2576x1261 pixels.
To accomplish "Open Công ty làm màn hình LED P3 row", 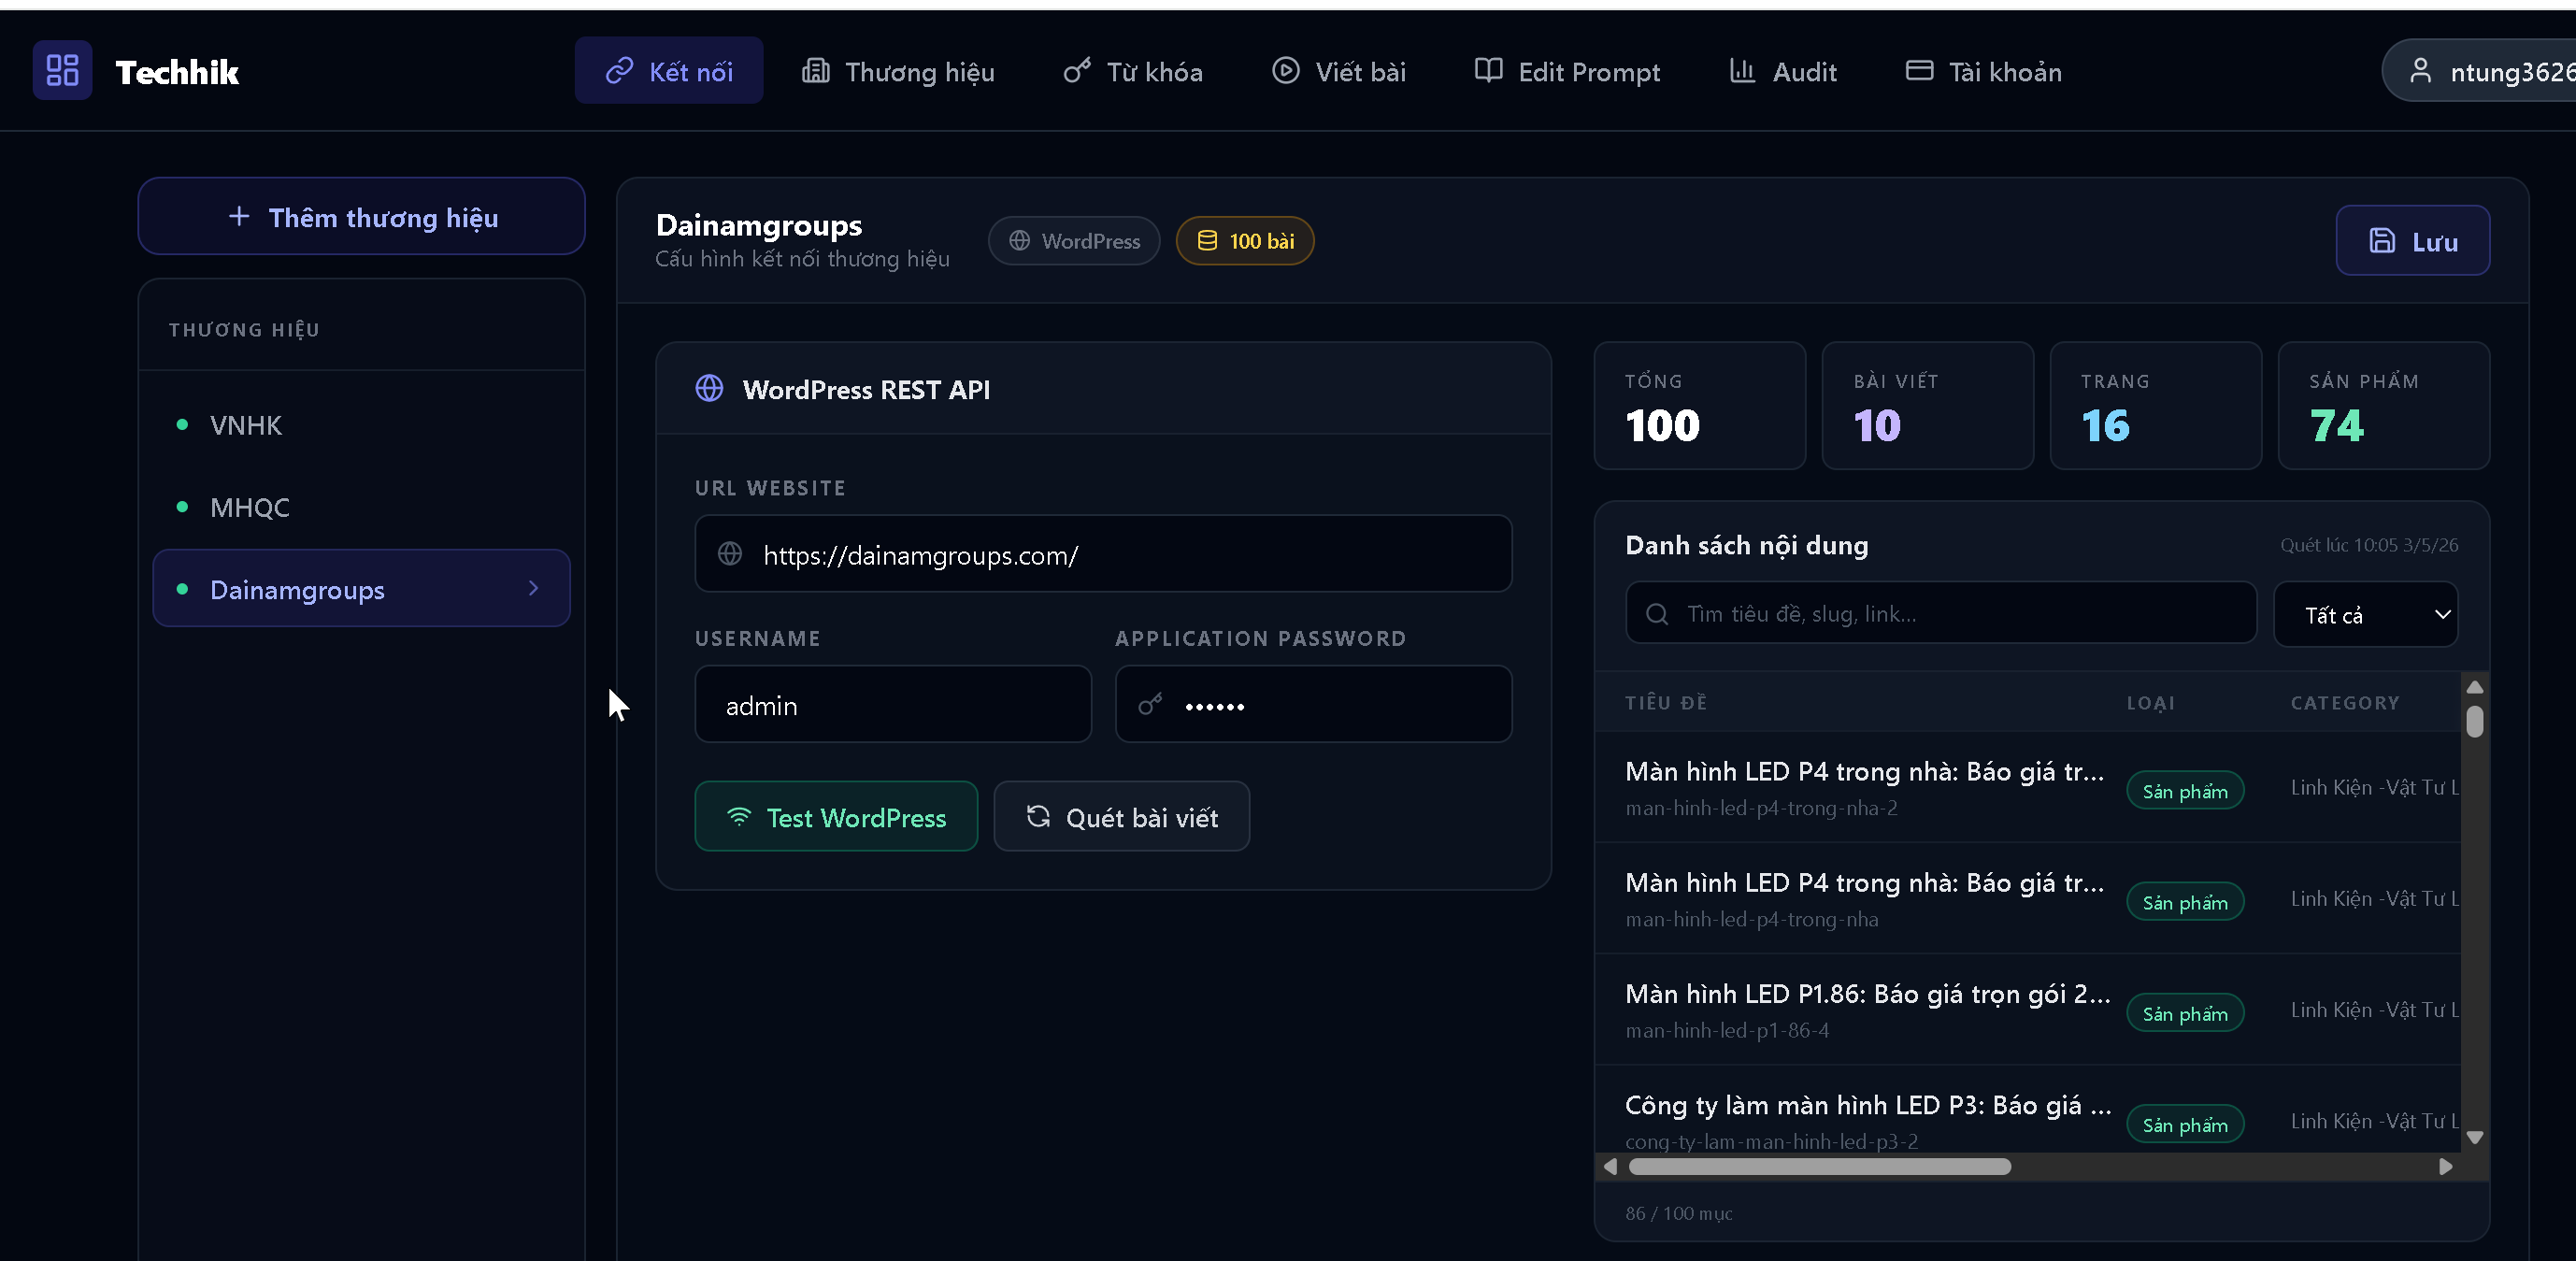I will point(2028,1109).
